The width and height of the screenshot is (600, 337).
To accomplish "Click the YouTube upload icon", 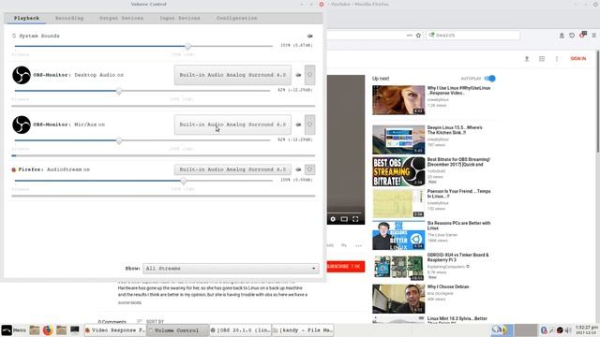I will point(527,58).
